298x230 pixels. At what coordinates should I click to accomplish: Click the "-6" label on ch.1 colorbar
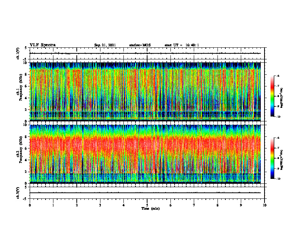[278, 76]
